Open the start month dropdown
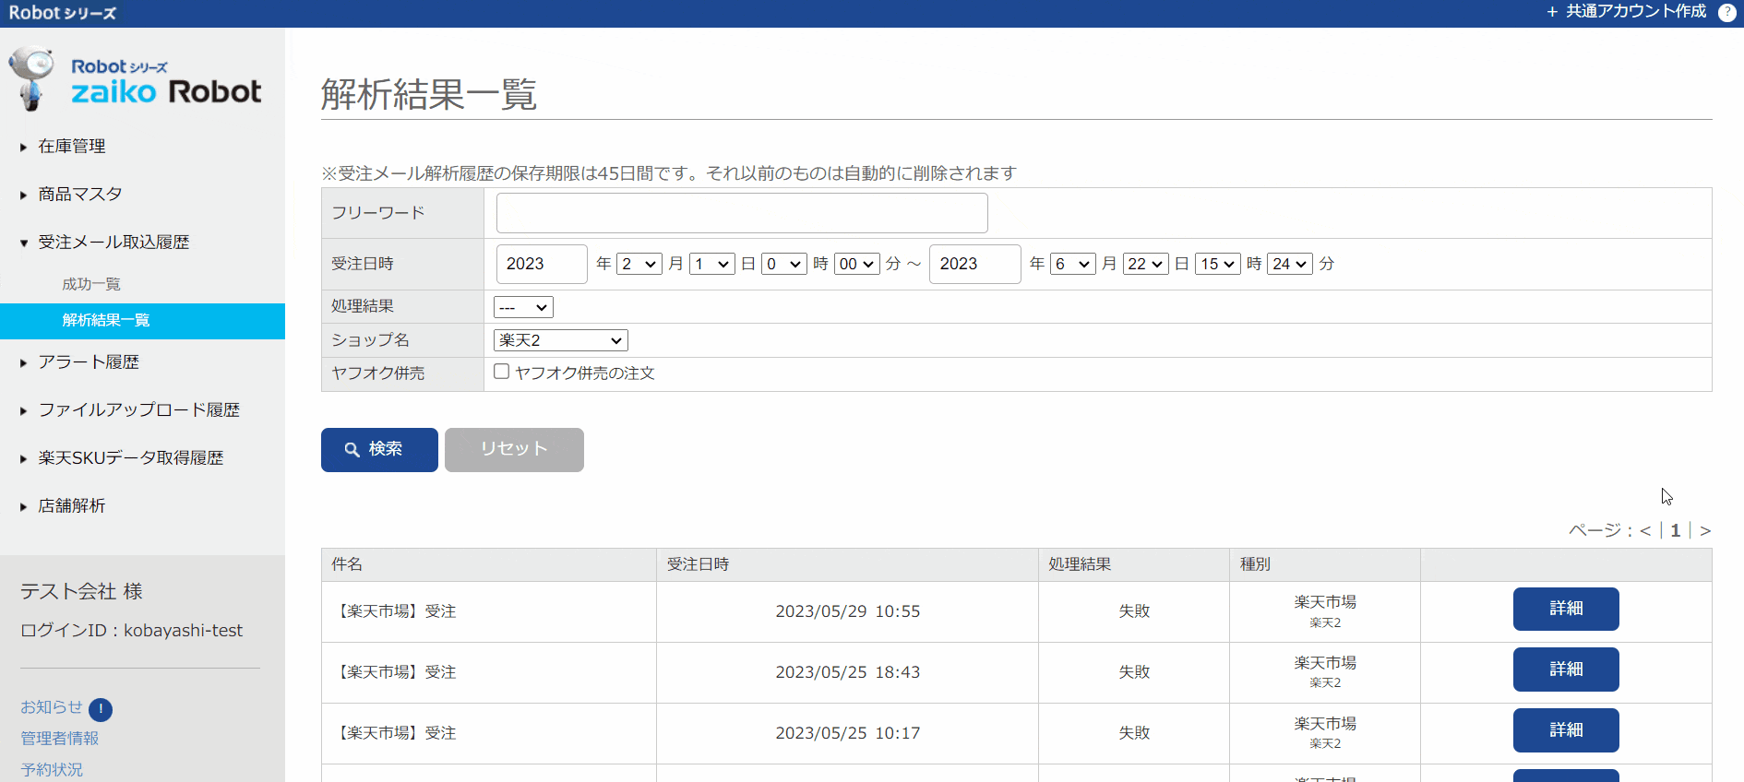Screen dimensions: 1744x782 (639, 265)
